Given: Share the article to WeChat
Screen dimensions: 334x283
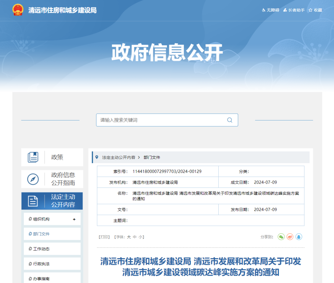Looking at the screenshot, I should point(281,237).
